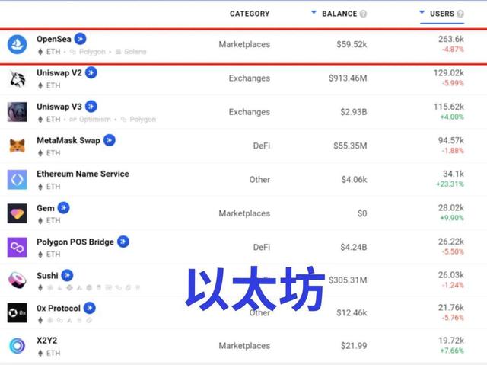This screenshot has height=365, width=487.
Task: Open the Gem dapp name
Action: tap(46, 208)
